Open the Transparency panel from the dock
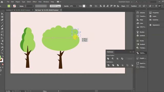 coord(141,48)
